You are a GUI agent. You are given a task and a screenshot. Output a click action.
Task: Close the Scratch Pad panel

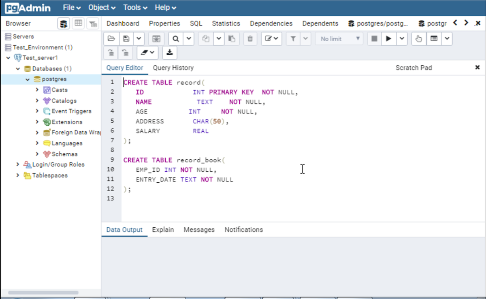tap(477, 68)
